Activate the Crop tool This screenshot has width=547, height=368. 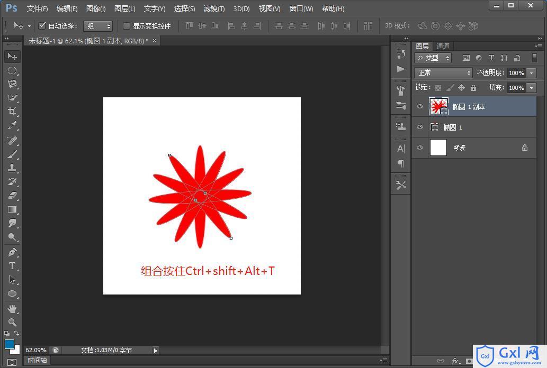[x=12, y=112]
